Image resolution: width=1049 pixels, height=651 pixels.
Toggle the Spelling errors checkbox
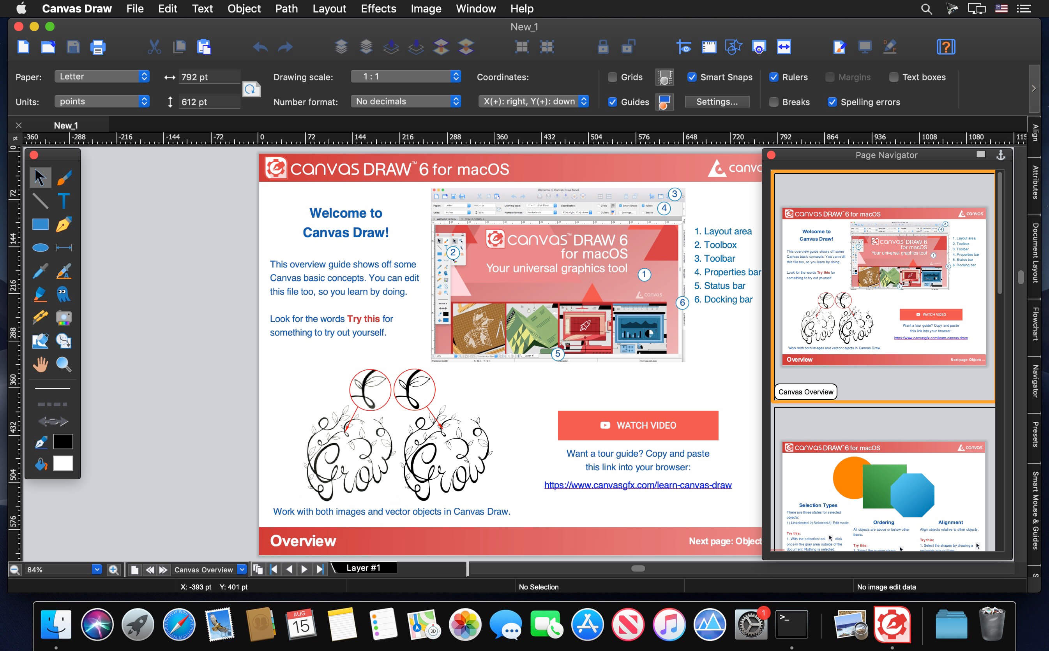pos(832,102)
